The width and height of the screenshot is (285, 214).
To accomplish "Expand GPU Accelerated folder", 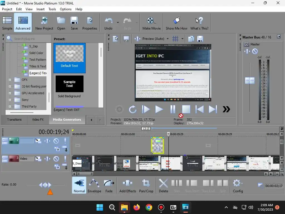I will point(10,93).
